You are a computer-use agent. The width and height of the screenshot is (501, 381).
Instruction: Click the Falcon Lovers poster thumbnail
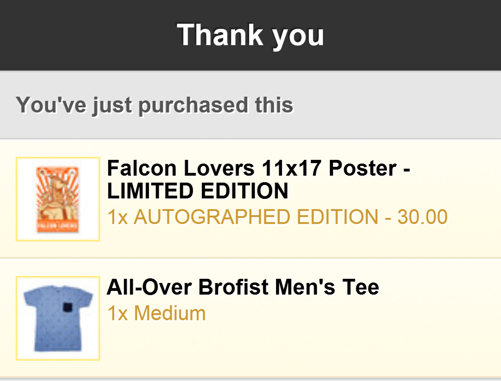click(x=58, y=199)
